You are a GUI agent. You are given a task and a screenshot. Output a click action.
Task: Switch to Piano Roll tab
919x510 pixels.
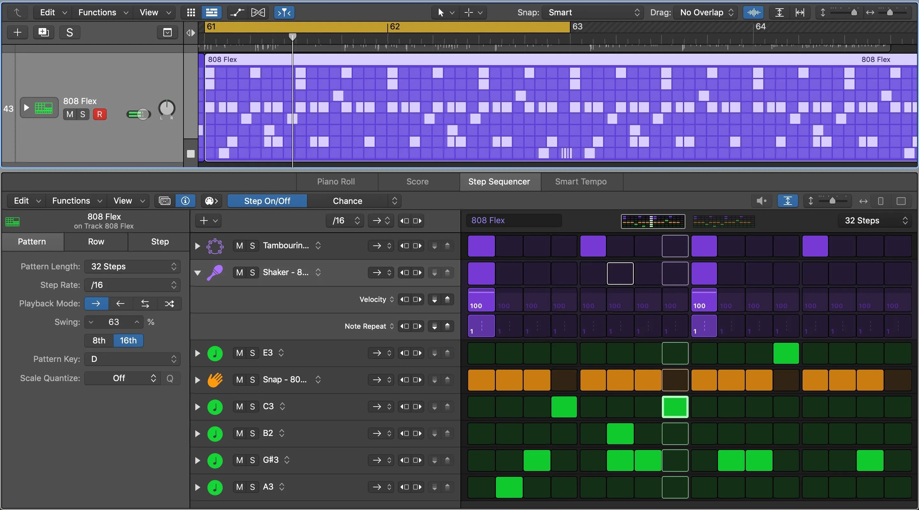[x=336, y=182]
